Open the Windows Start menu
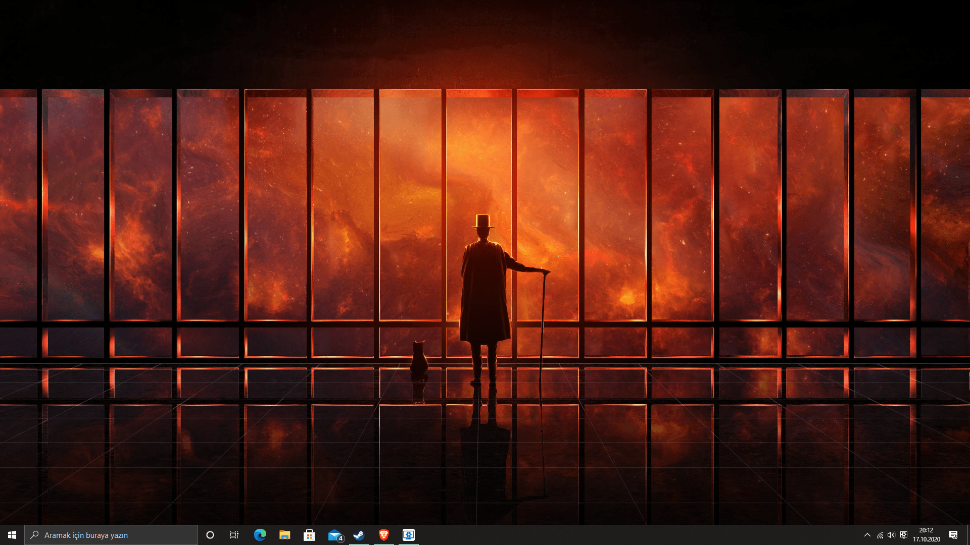The width and height of the screenshot is (970, 545). pos(12,535)
